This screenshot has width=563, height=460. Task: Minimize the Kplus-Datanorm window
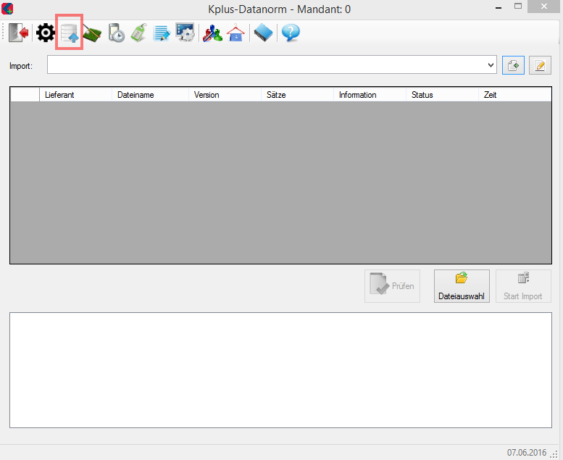(x=499, y=7)
